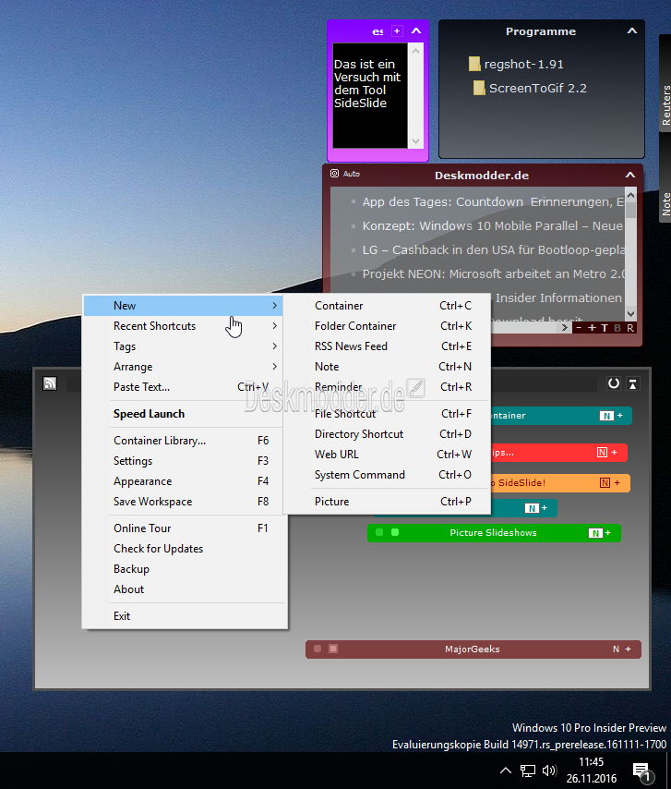Open Container Library from the menu
This screenshot has height=789, width=671.
(x=183, y=441)
